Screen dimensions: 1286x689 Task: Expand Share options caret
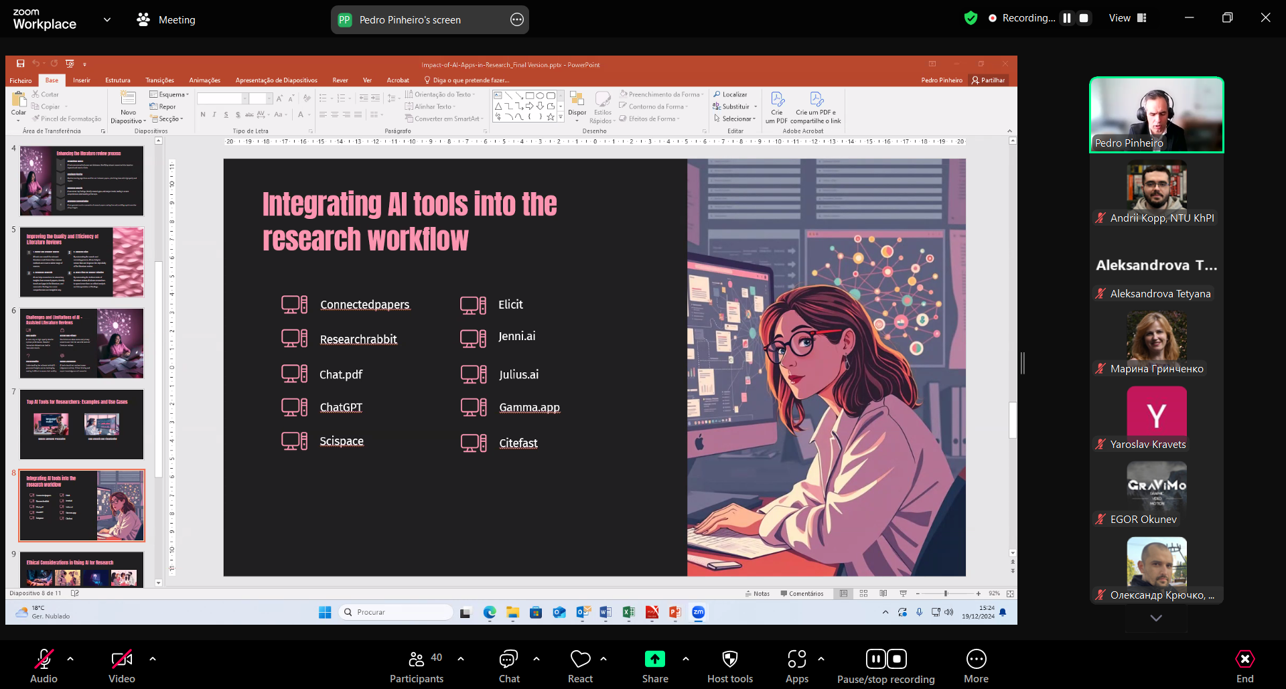click(x=686, y=659)
